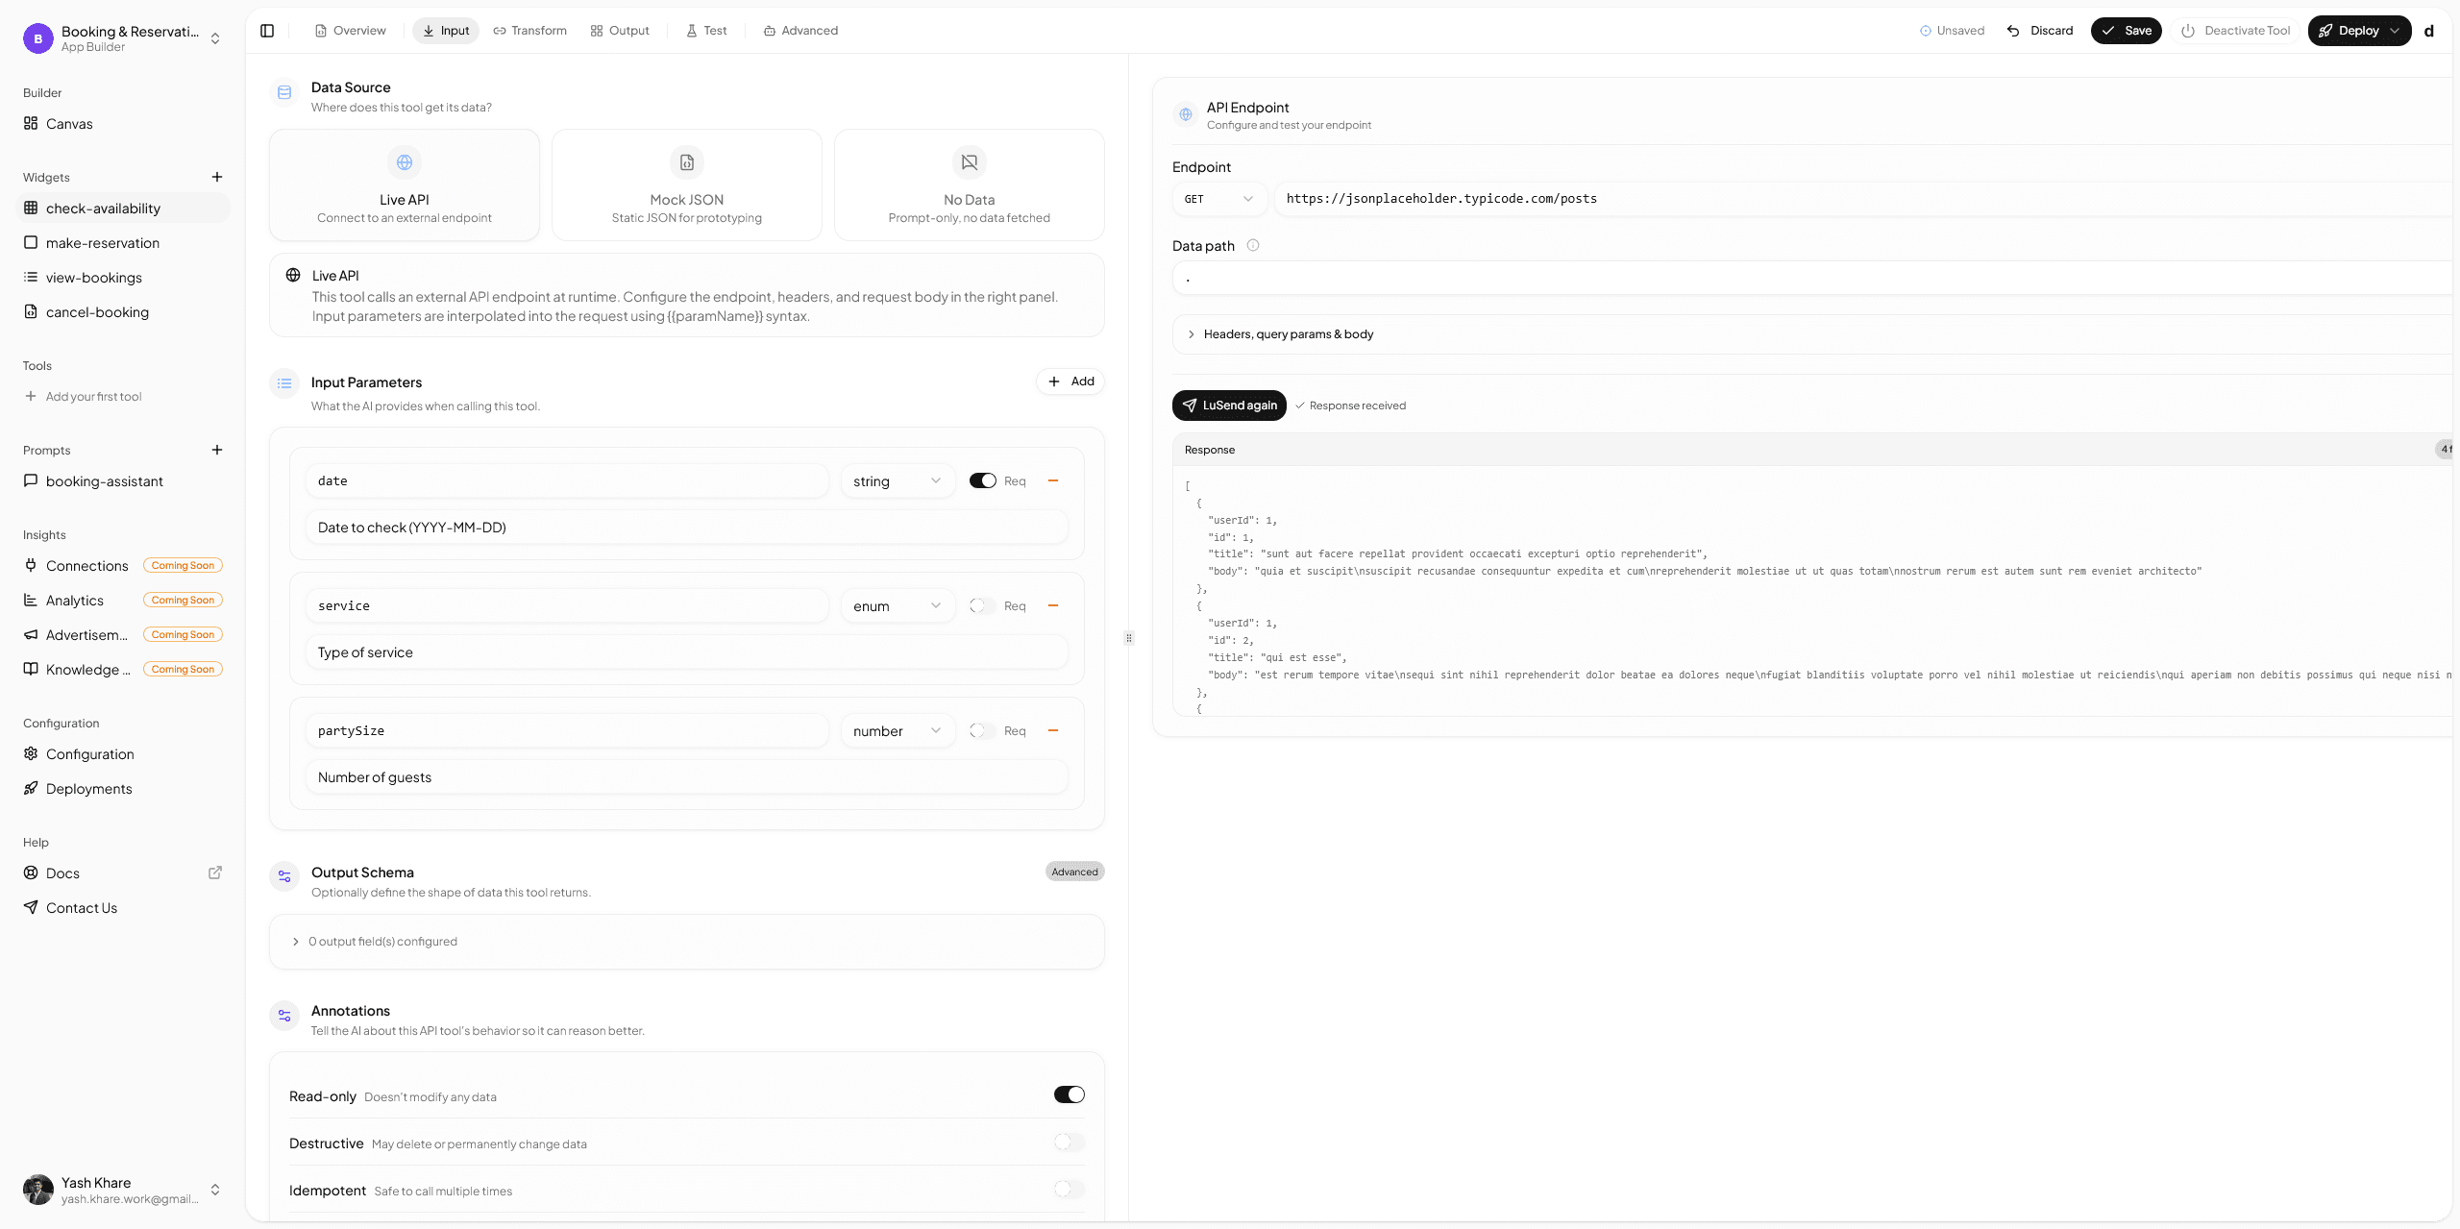Select the check-availability widget
Screen dimensions: 2460x1229
103,208
